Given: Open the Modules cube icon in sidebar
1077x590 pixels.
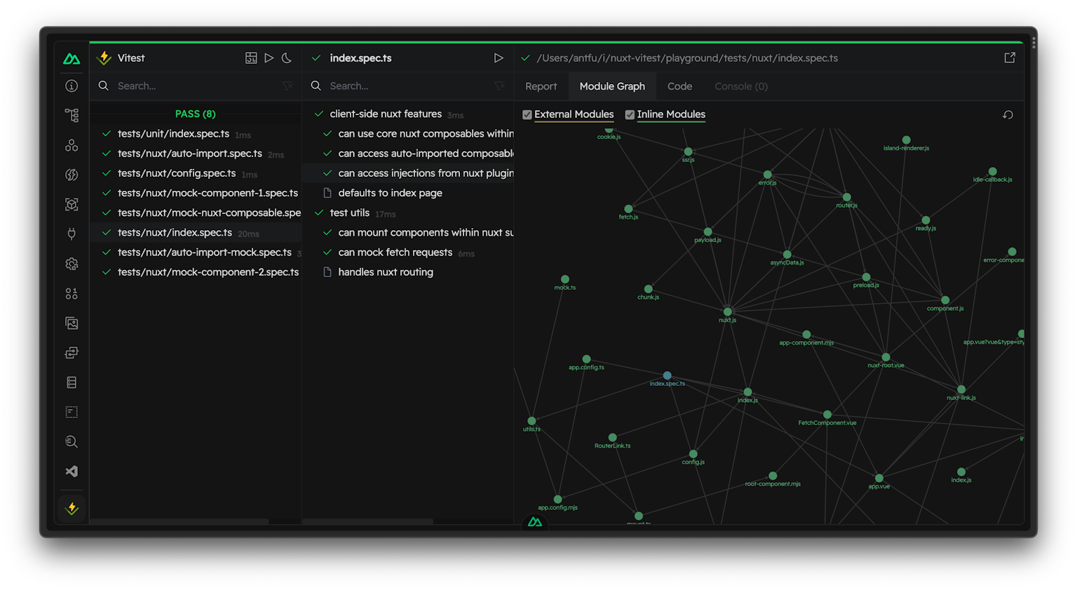Looking at the screenshot, I should pos(72,204).
